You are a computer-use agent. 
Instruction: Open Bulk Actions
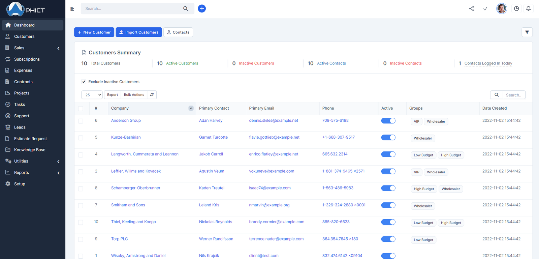tap(134, 95)
